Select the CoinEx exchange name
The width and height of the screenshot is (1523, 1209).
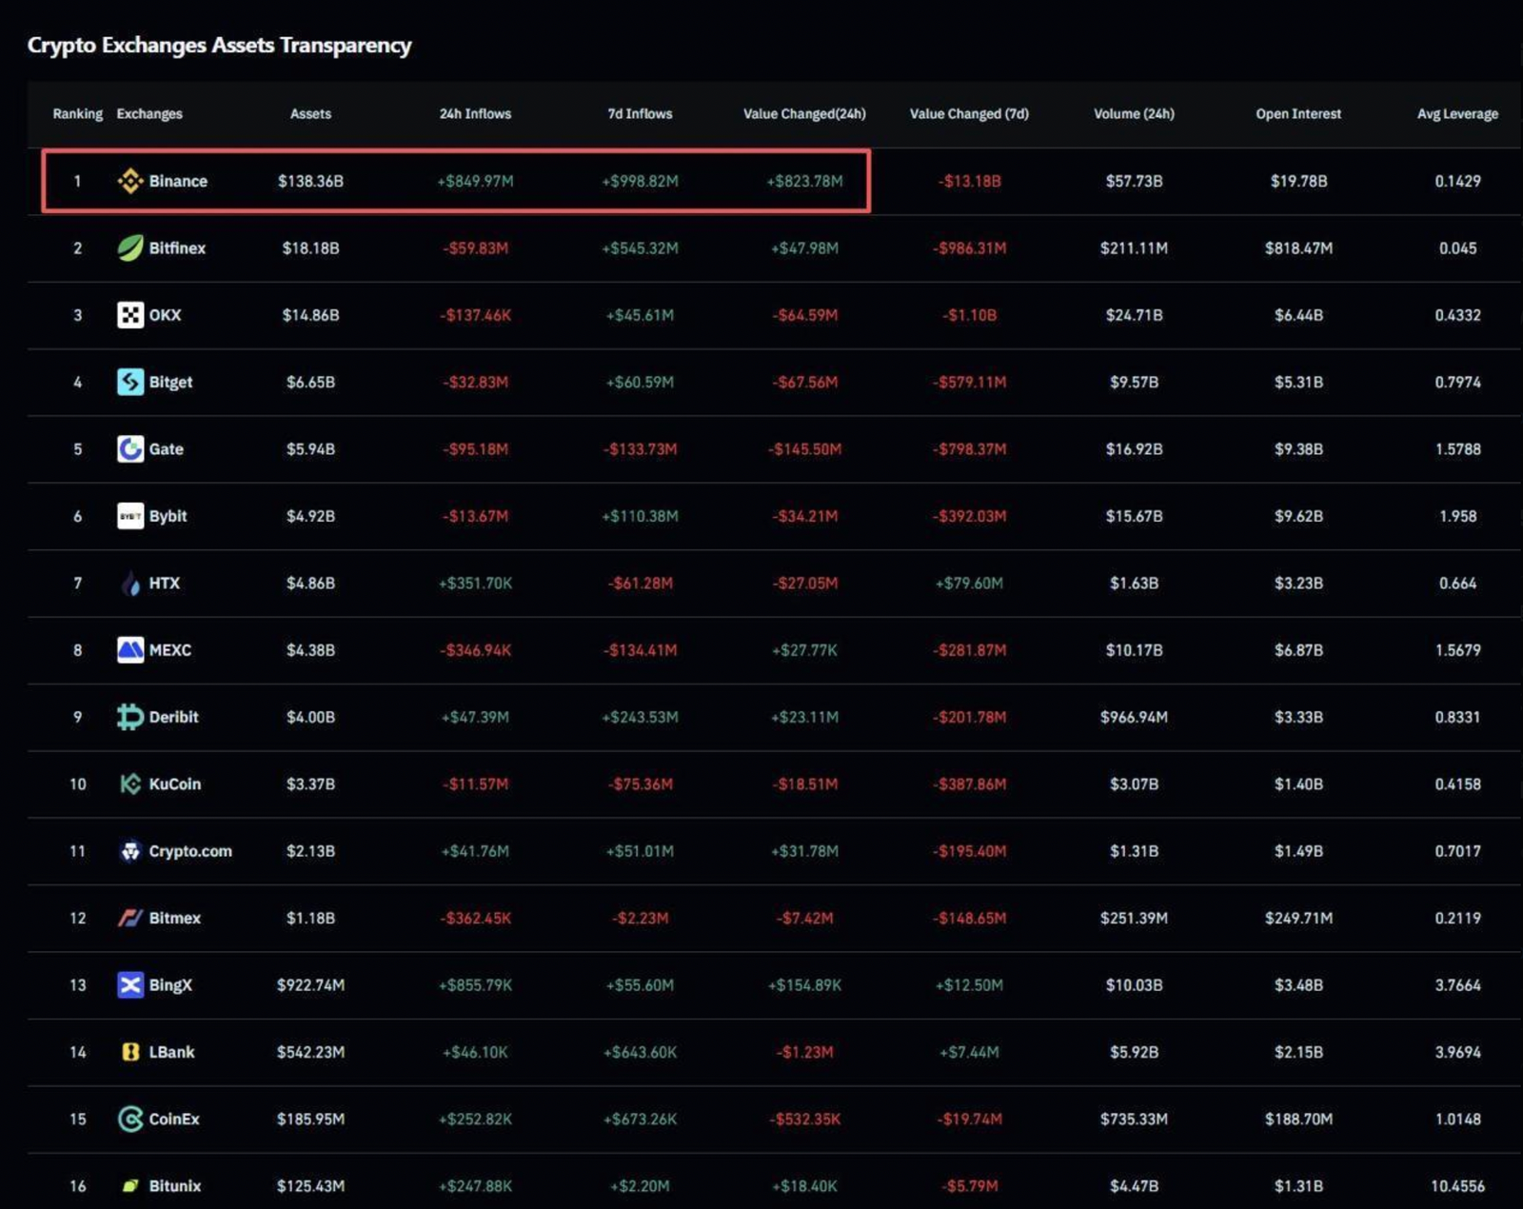(174, 1119)
